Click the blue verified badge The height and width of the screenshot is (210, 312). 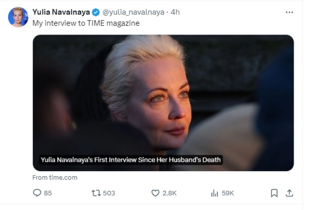click(x=96, y=12)
